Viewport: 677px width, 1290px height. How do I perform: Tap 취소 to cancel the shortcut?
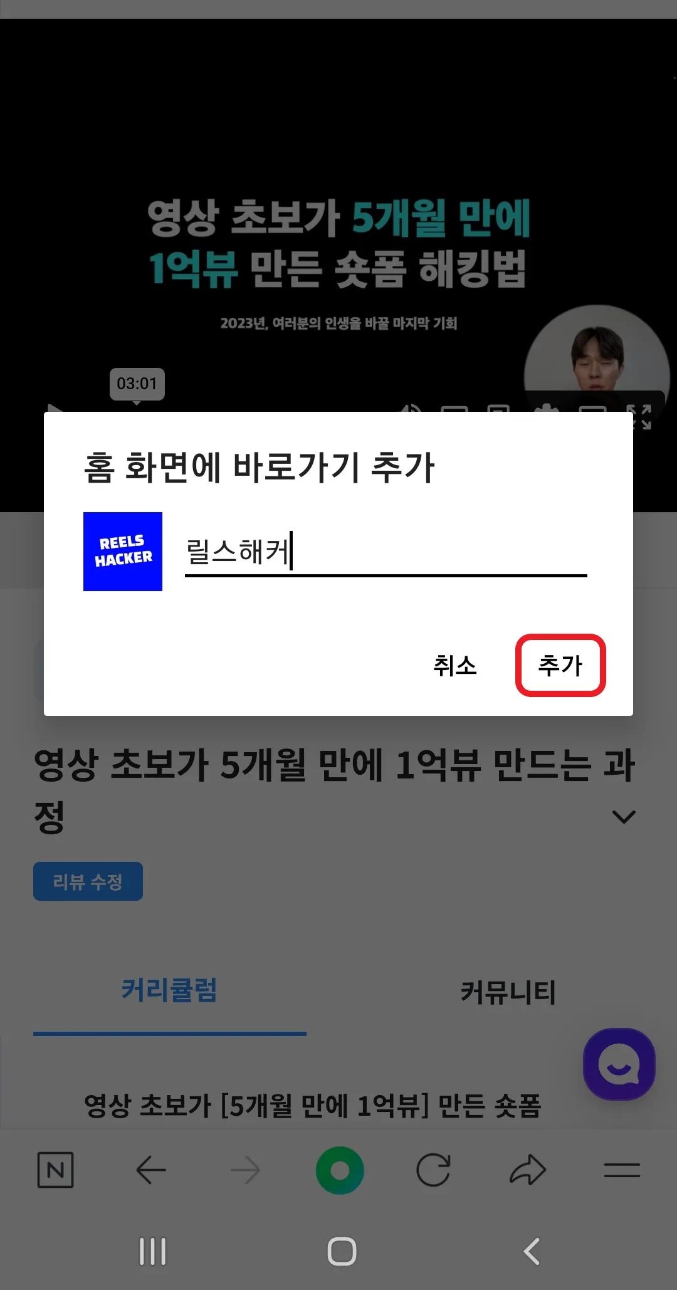(x=455, y=665)
